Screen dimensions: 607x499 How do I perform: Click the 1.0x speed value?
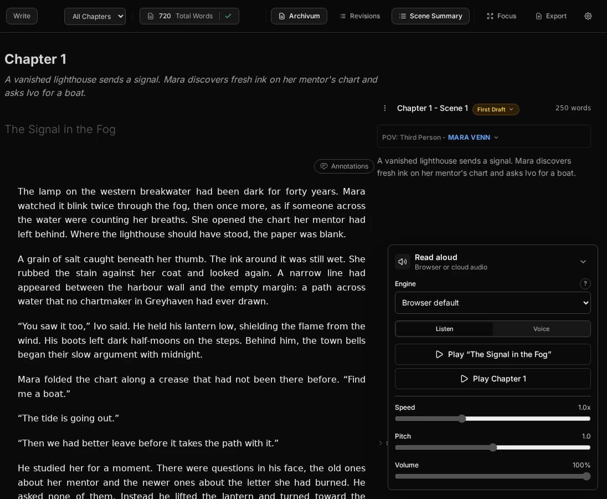click(584, 407)
